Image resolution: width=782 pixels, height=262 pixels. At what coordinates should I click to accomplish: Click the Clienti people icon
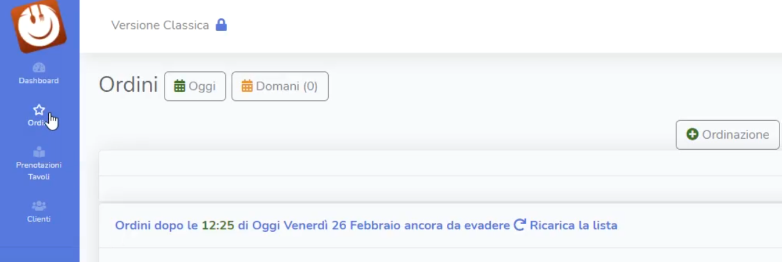[39, 206]
